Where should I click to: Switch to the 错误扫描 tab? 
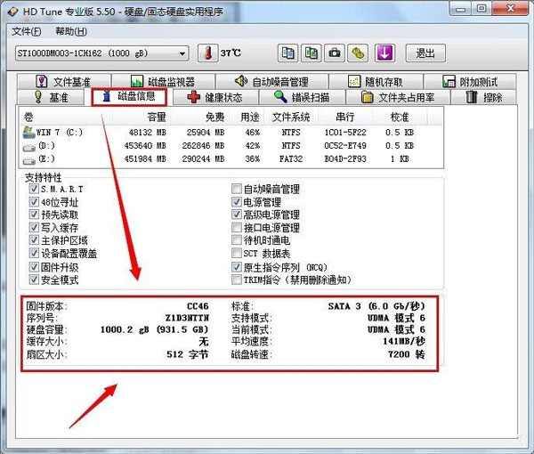point(302,97)
